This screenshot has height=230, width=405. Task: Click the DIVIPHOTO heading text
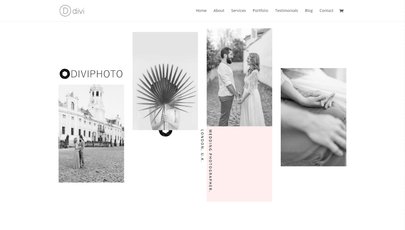(97, 74)
